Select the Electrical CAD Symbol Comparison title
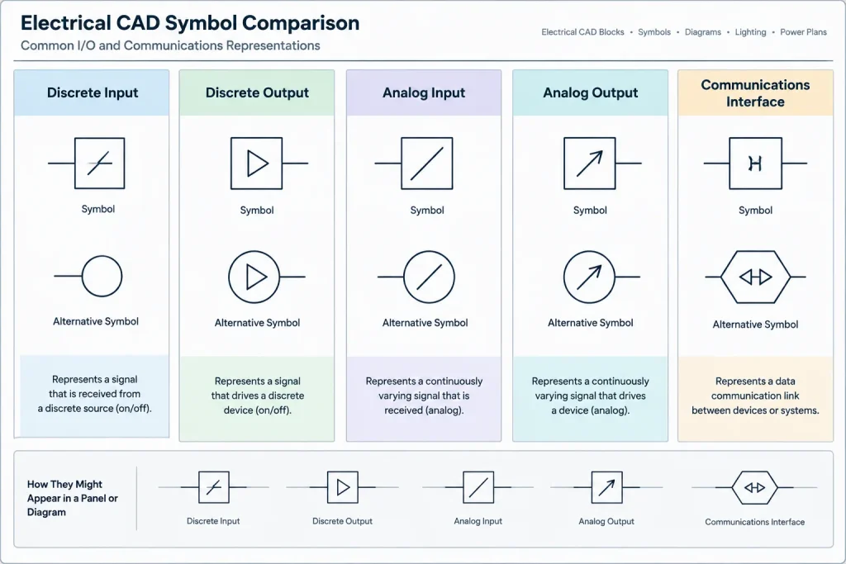This screenshot has width=846, height=564. click(190, 22)
